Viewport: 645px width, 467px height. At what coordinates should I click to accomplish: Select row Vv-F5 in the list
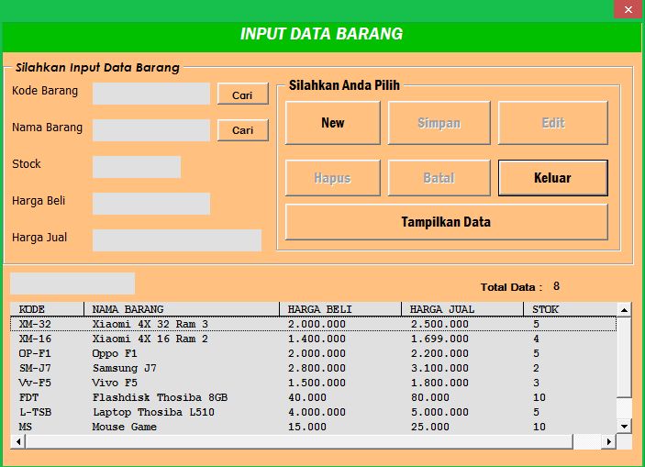click(314, 383)
